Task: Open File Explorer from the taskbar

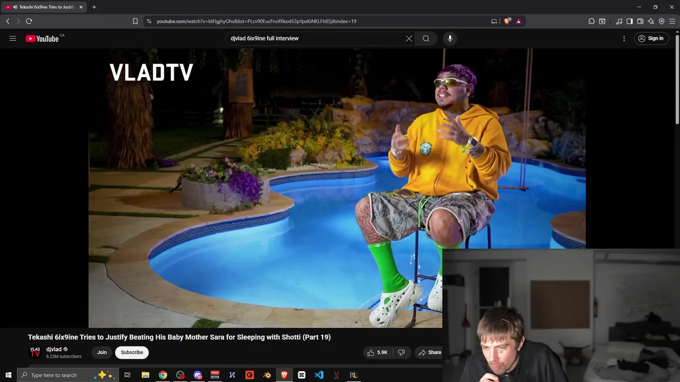Action: pos(146,375)
